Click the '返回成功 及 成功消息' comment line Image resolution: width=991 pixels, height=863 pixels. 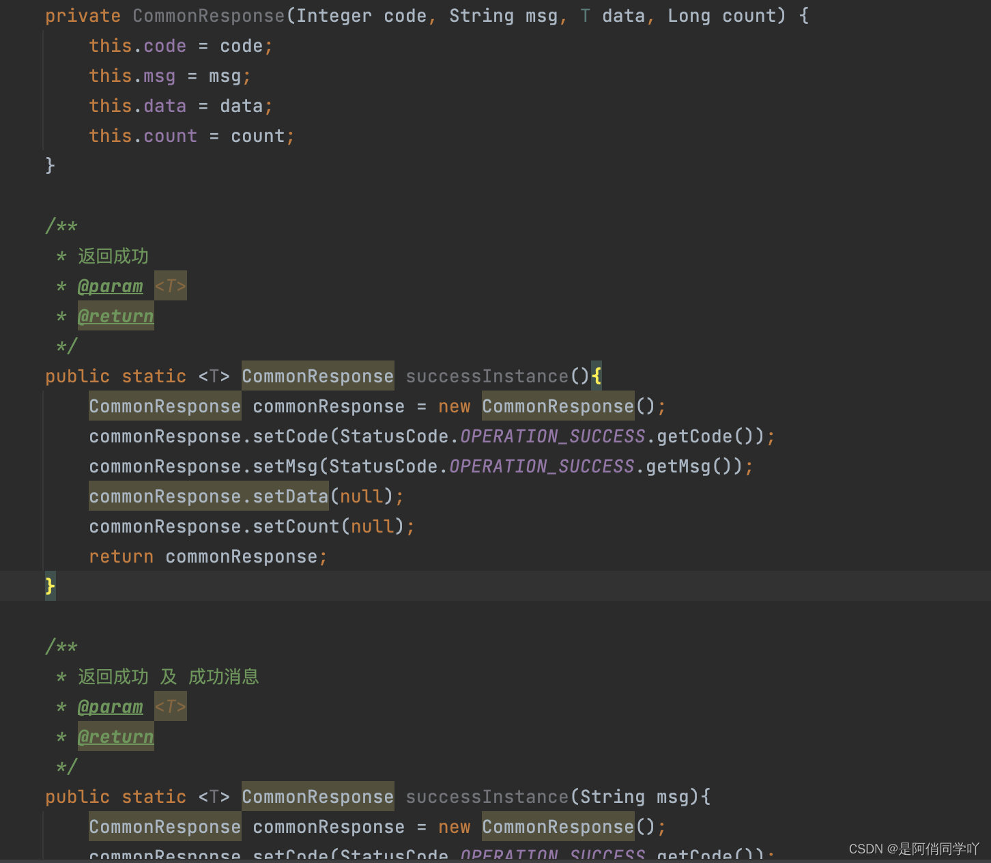pos(158,677)
